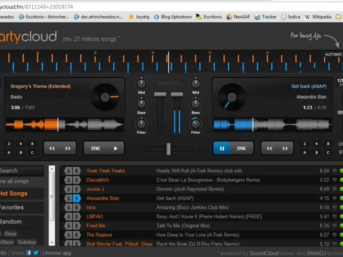343x257 pixels.
Task: Rewind the left deck track
Action: (52, 148)
